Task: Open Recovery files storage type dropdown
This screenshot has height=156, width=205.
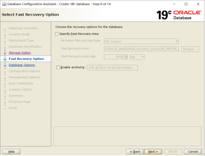Action: pos(141,41)
